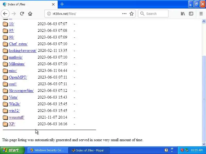Open the Library sidebar icon
This screenshot has width=206, height=154.
pyautogui.click(x=183, y=14)
